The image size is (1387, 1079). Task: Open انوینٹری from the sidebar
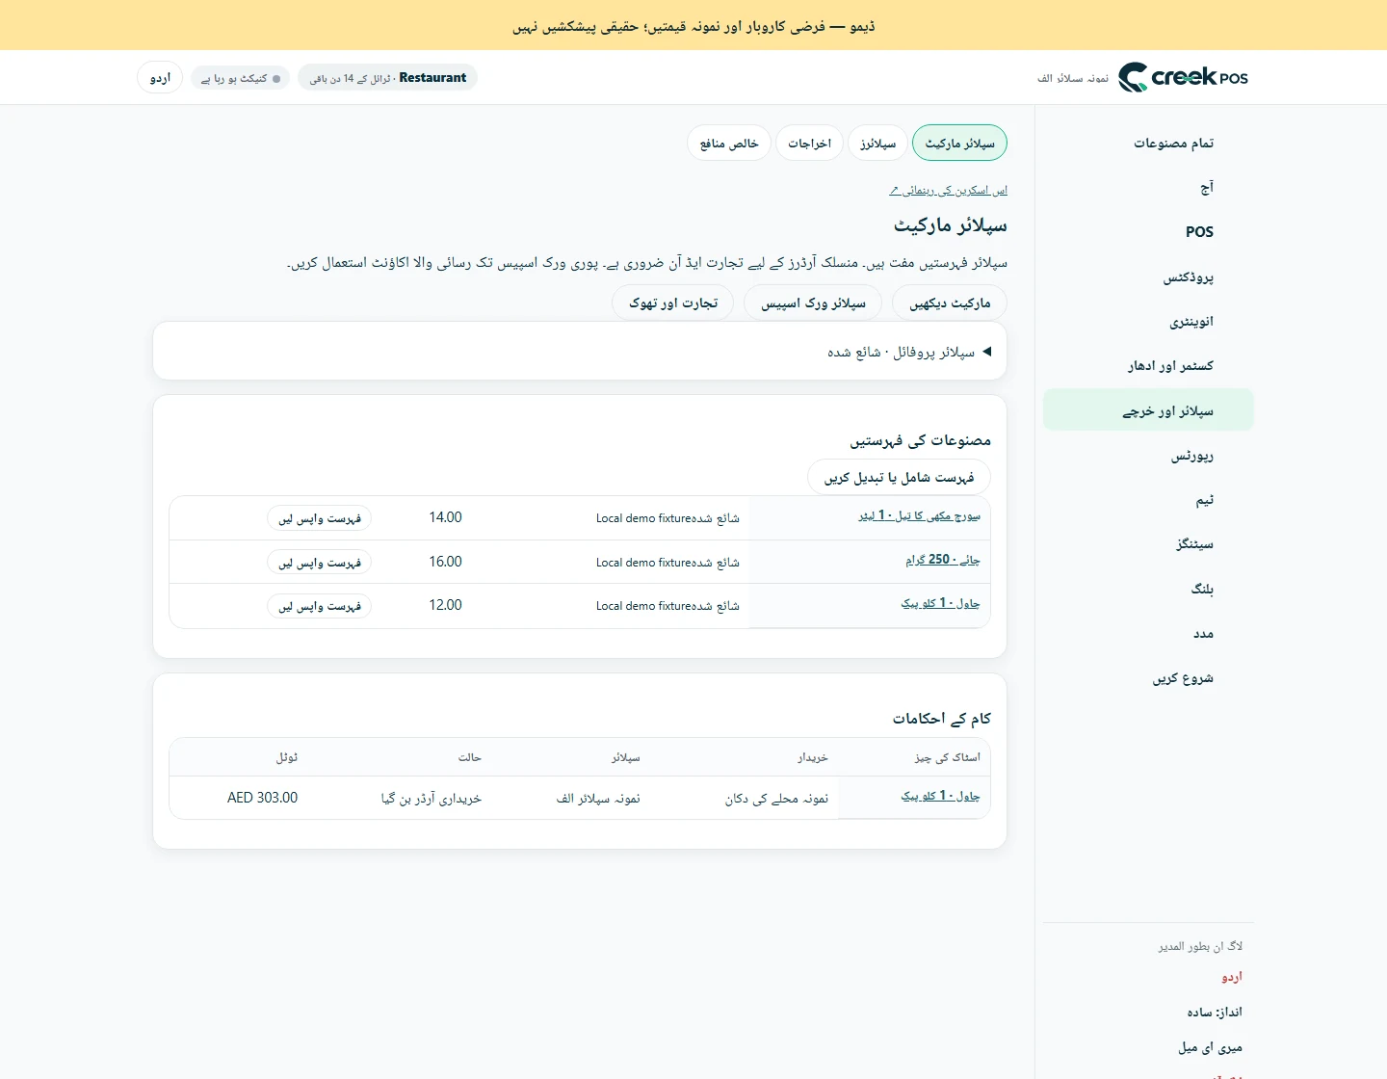(1148, 322)
